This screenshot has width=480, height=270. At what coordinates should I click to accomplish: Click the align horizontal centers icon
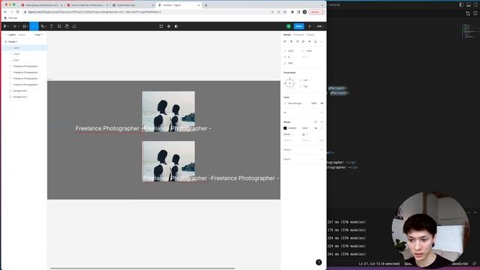tap(291, 41)
